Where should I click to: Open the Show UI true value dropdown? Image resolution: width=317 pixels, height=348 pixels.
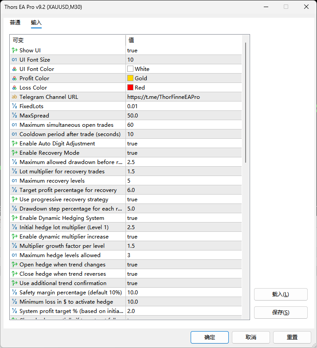tap(184, 51)
